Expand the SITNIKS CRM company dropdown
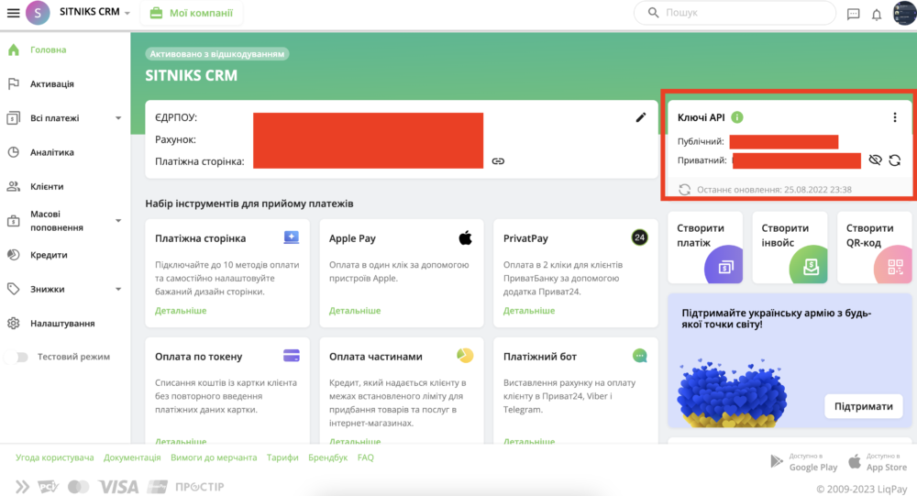The width and height of the screenshot is (917, 496). pyautogui.click(x=127, y=13)
